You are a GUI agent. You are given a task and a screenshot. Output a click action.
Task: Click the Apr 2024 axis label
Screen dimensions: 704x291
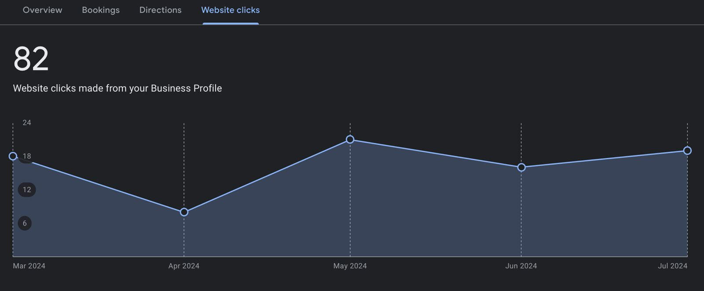184,266
